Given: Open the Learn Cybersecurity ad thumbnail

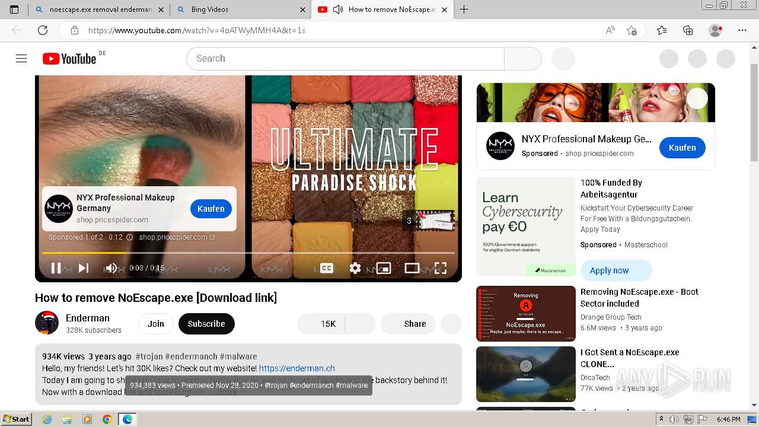Looking at the screenshot, I should click(526, 227).
